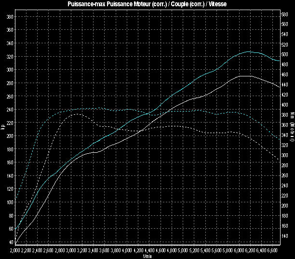Click the 5,000 tick on the rpm axis
The width and height of the screenshot is (295, 259).
(183, 251)
